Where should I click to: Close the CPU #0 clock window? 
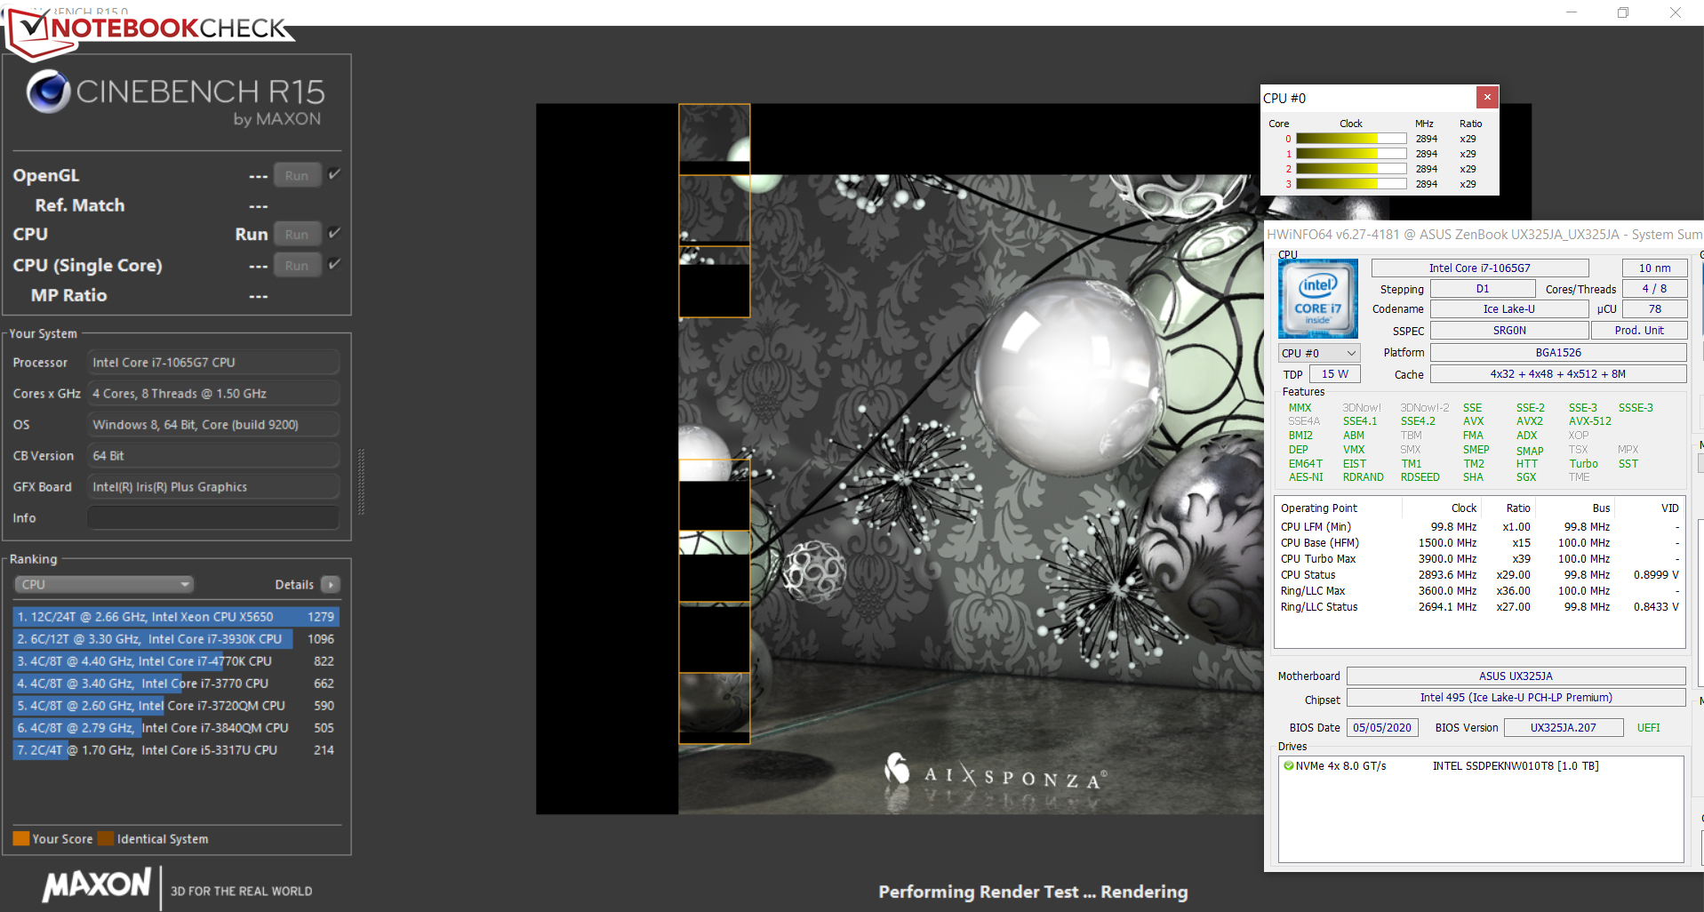pos(1487,97)
